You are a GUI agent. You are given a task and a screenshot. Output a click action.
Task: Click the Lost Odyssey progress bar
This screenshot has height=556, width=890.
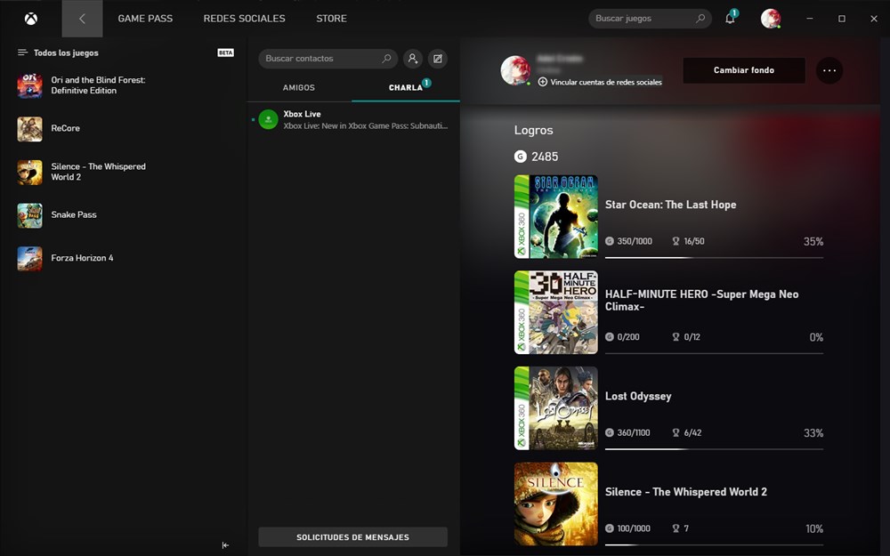pos(714,449)
